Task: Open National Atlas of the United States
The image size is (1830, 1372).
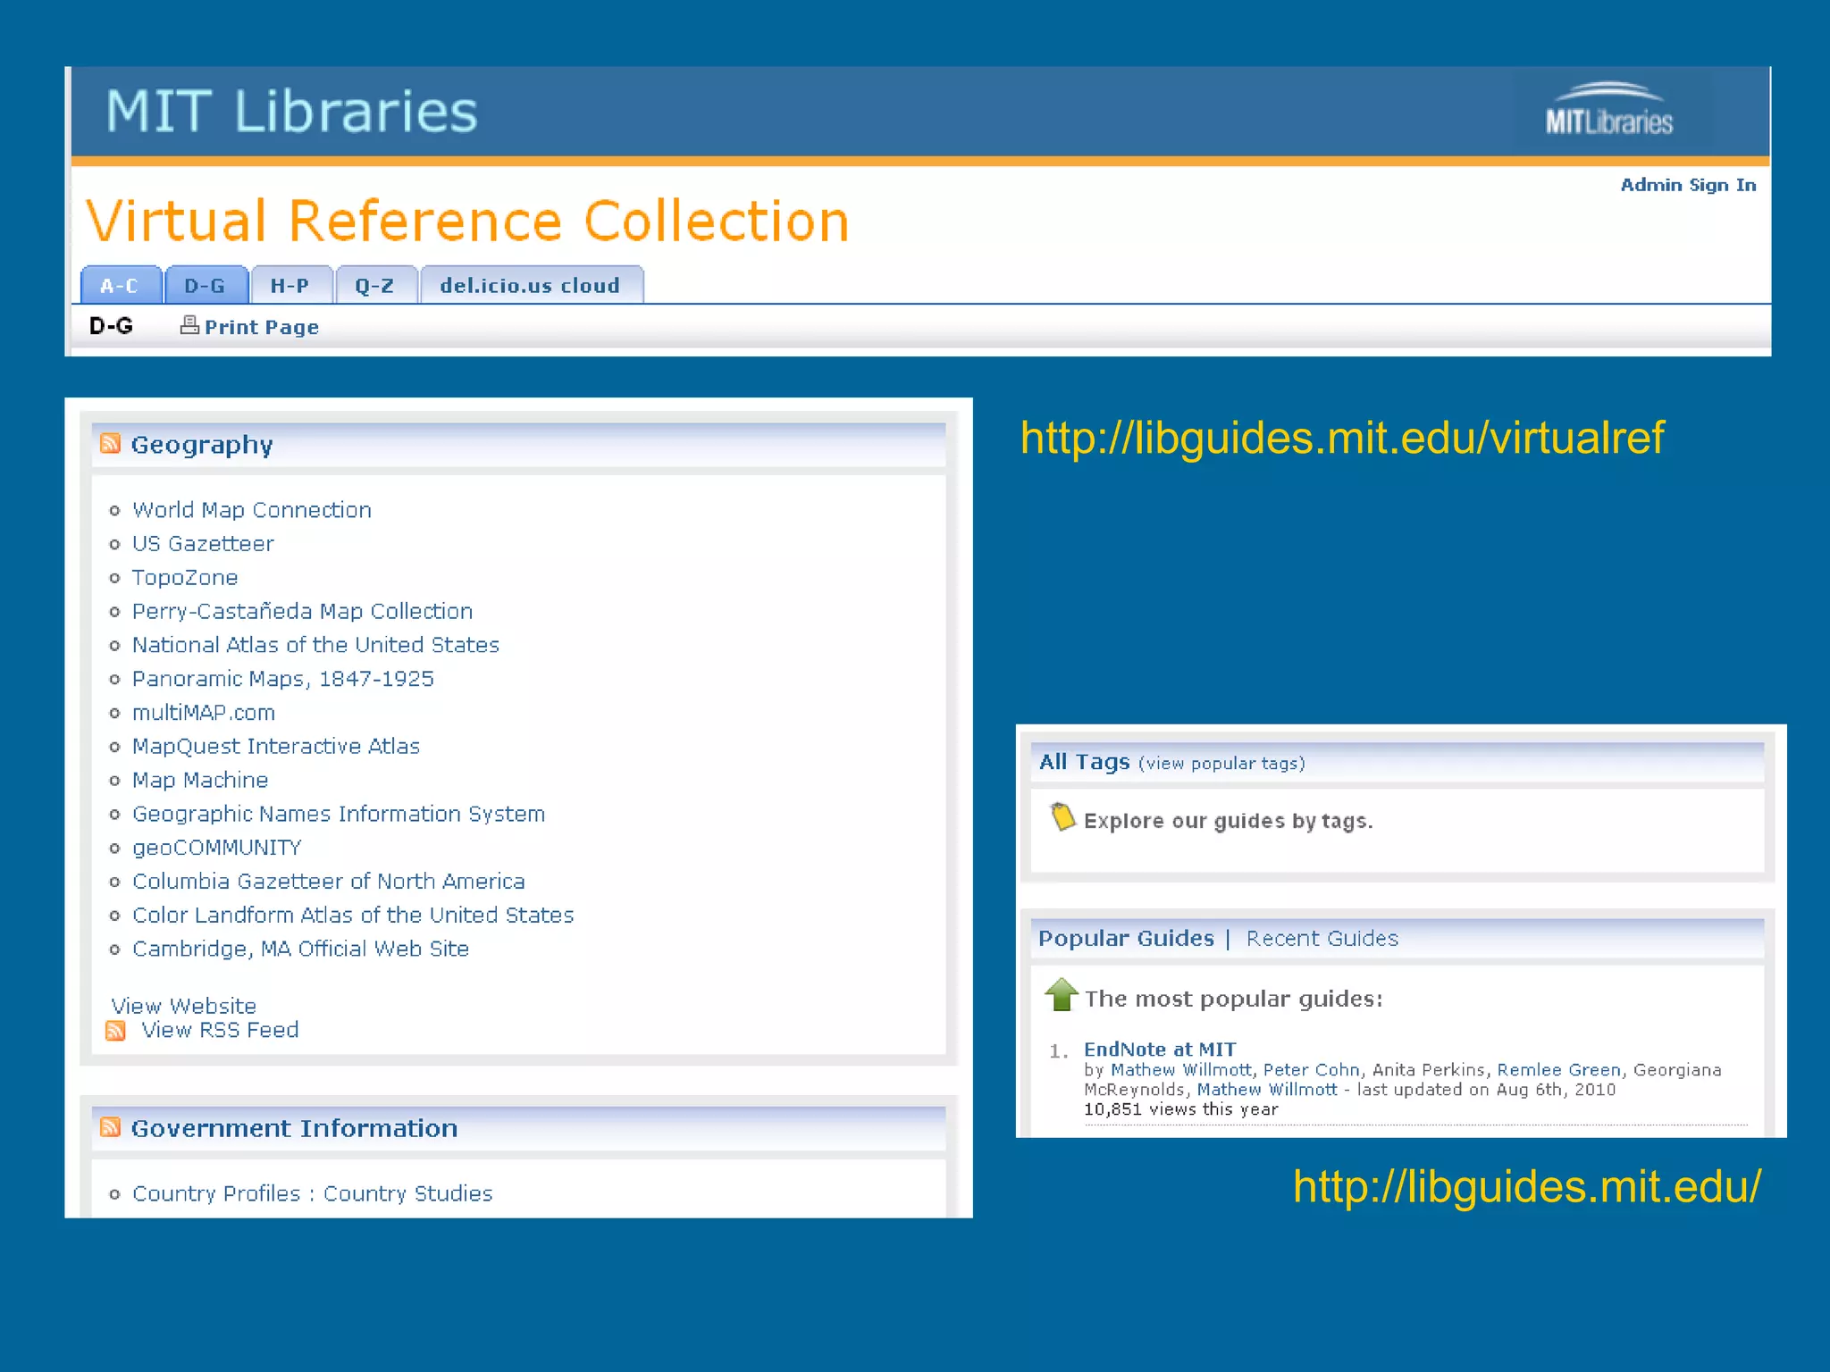Action: coord(315,645)
